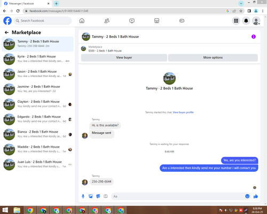This screenshot has height=214, width=267.
Task: Open the Kyrie conversation
Action: [x=37, y=59]
